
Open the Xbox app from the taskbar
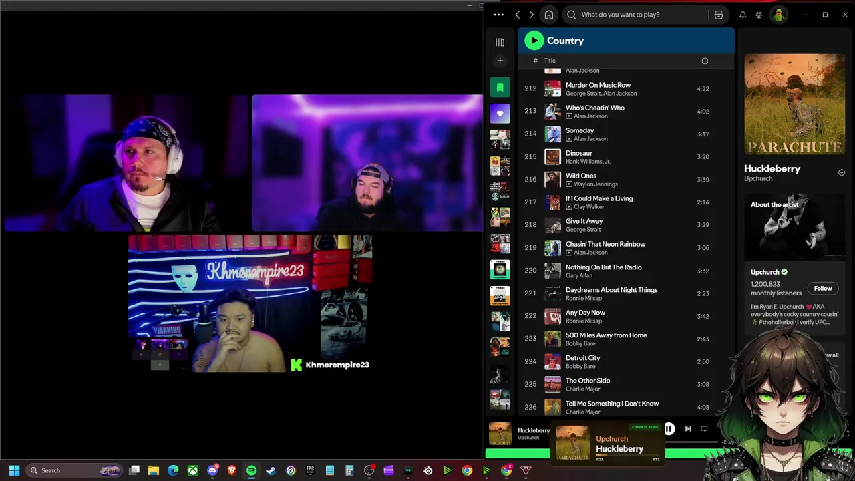192,470
